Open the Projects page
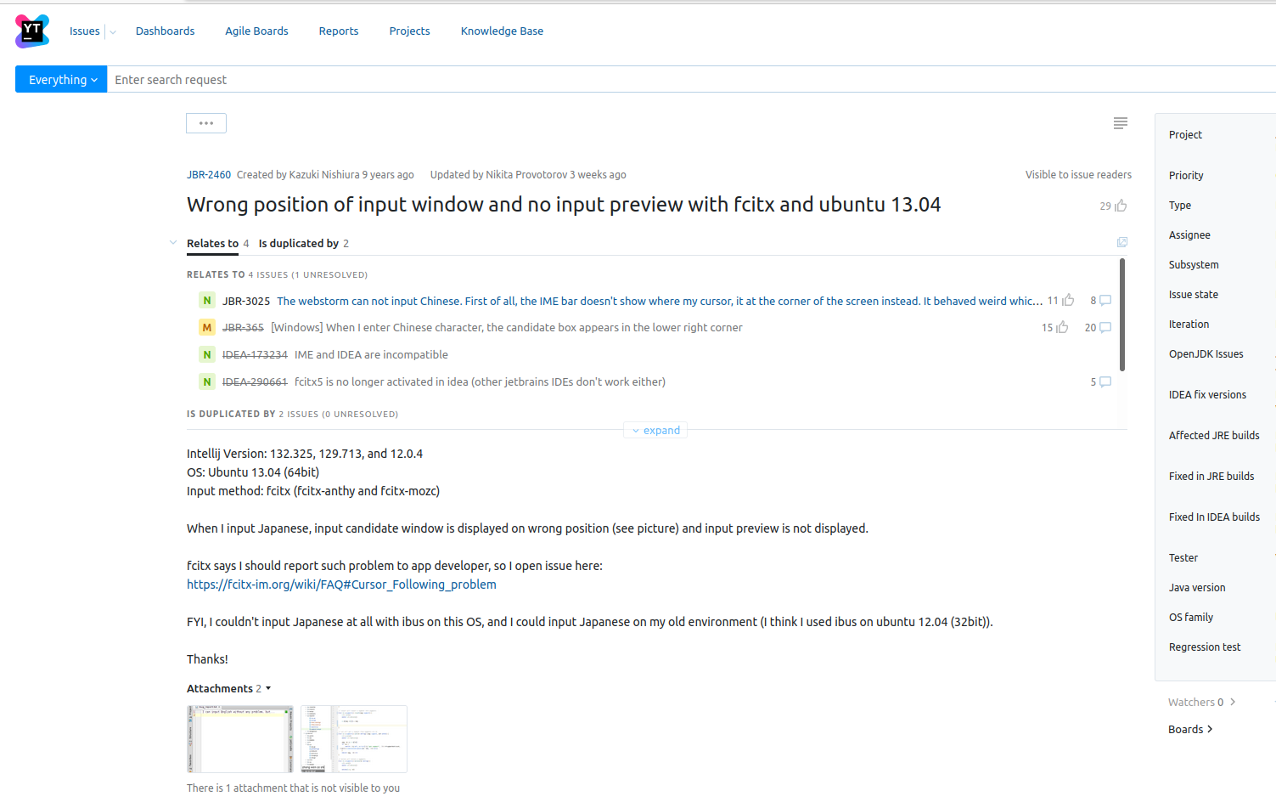 409,31
